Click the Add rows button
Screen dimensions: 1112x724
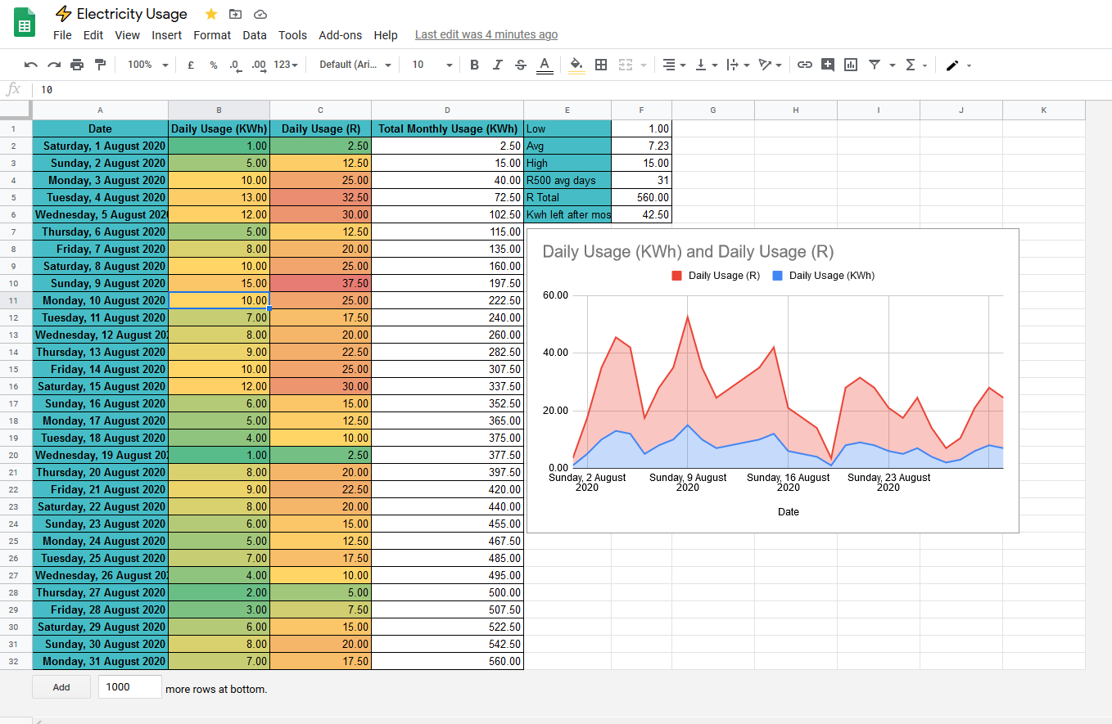click(x=61, y=686)
